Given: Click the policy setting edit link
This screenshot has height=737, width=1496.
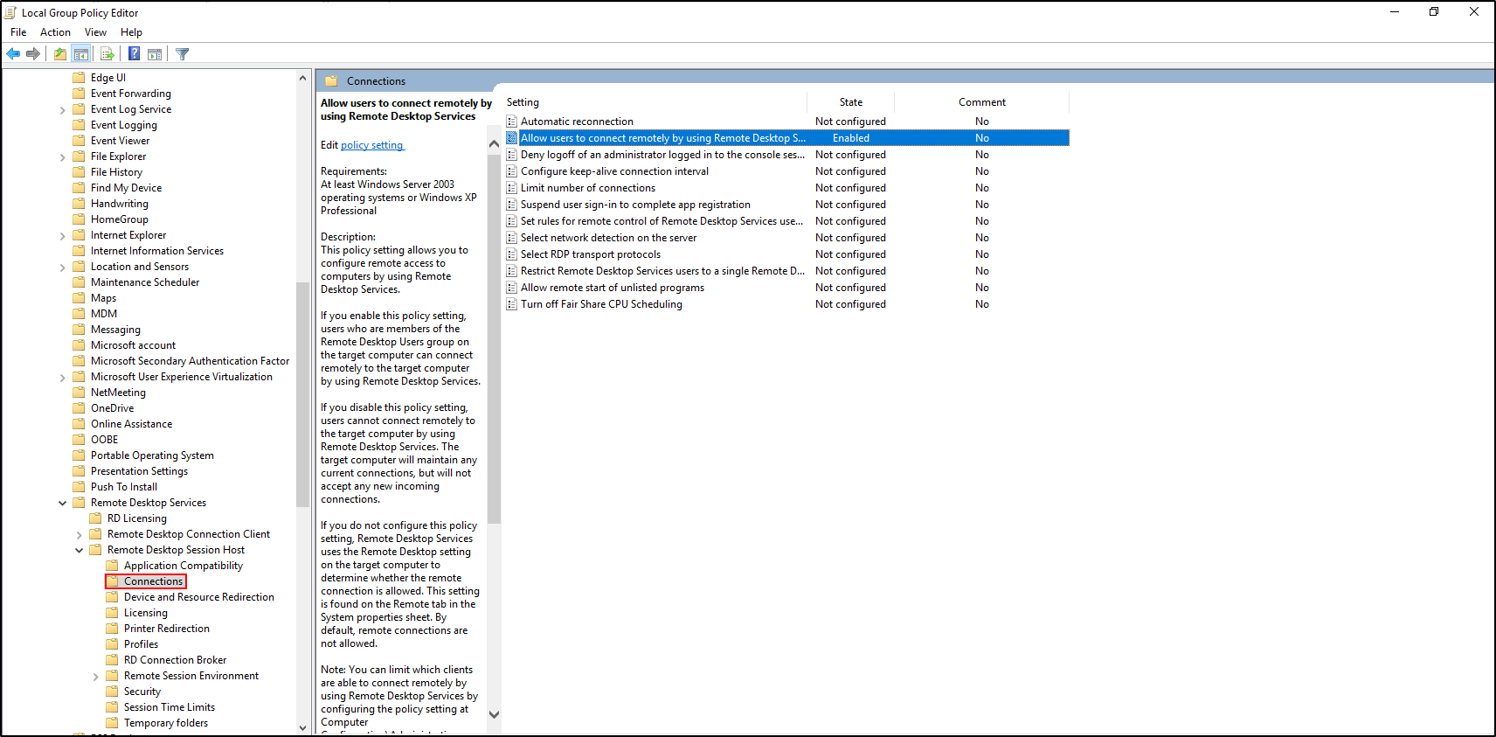Looking at the screenshot, I should pos(372,145).
